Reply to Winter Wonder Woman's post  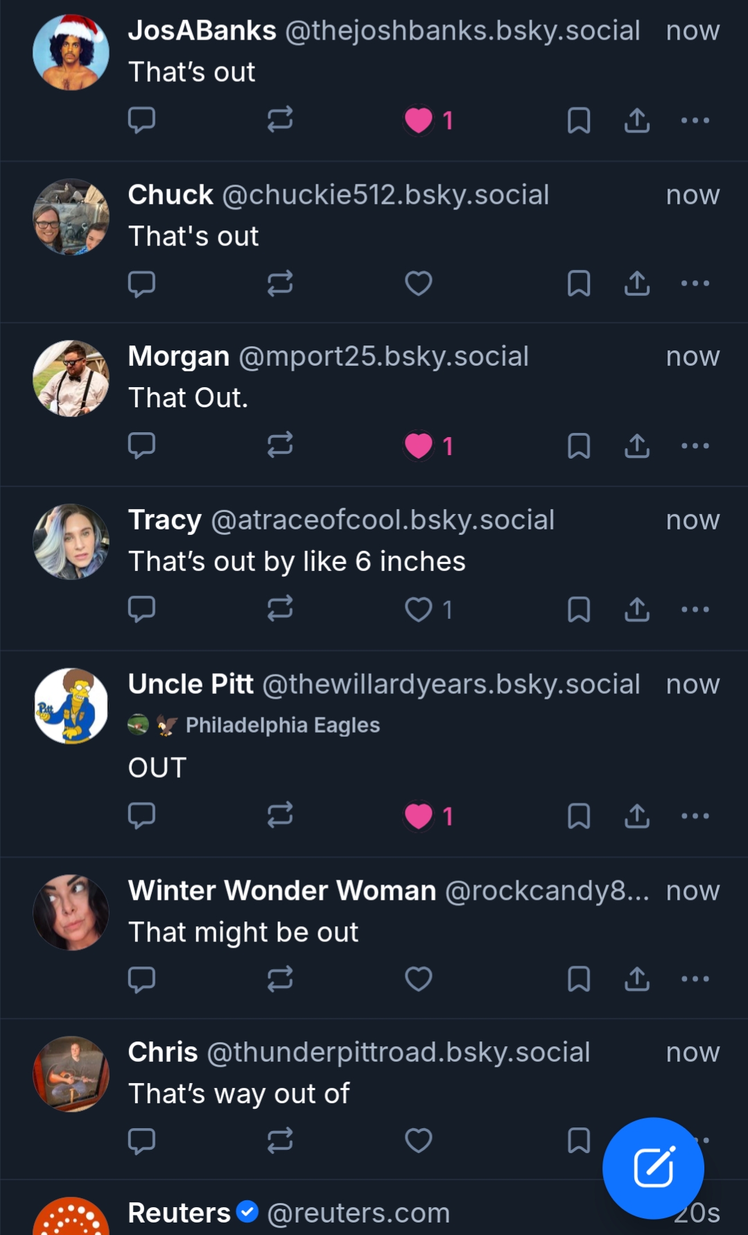click(x=141, y=979)
